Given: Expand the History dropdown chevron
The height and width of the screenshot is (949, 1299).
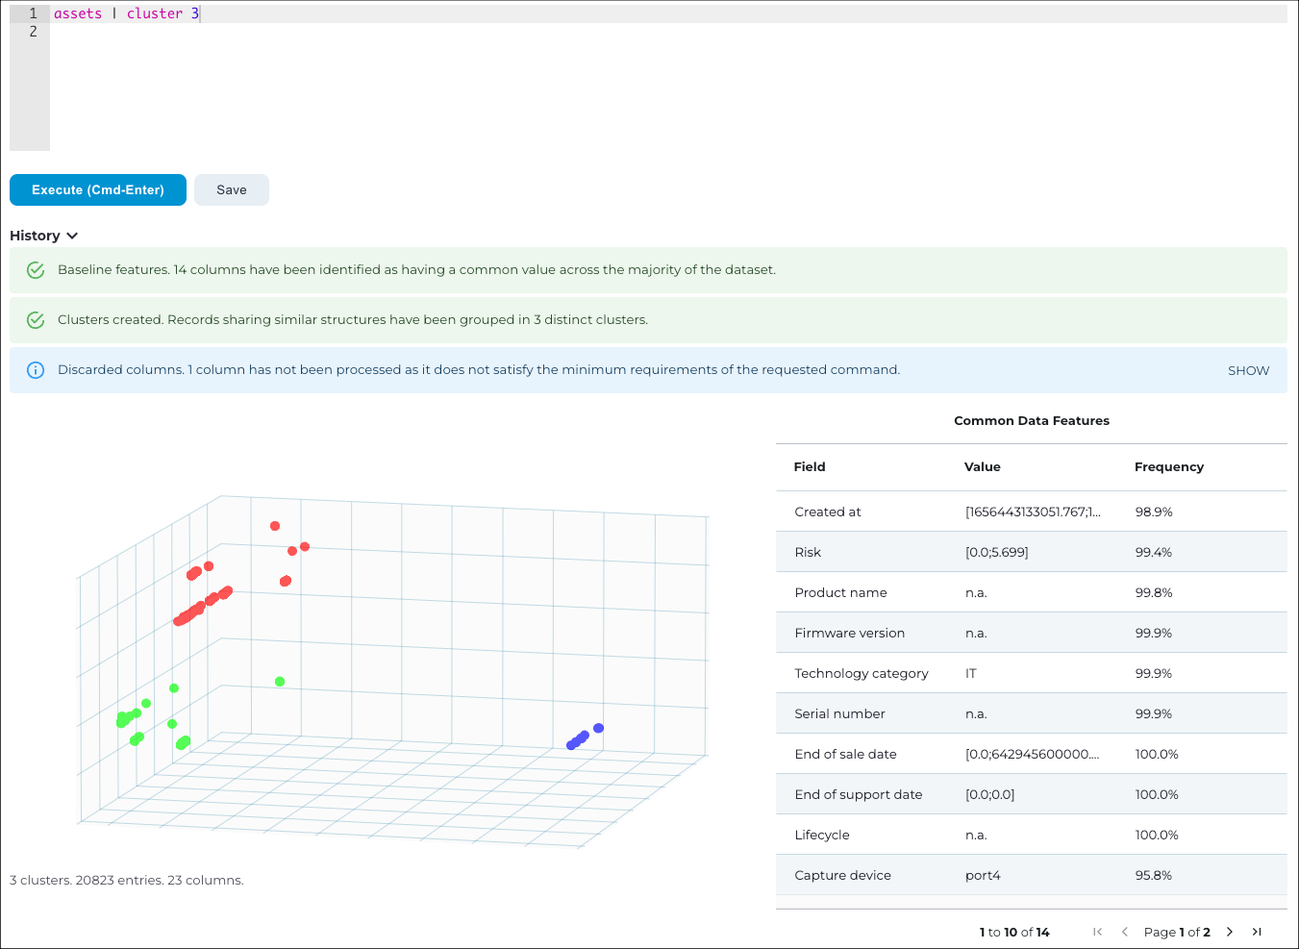Looking at the screenshot, I should [x=72, y=236].
